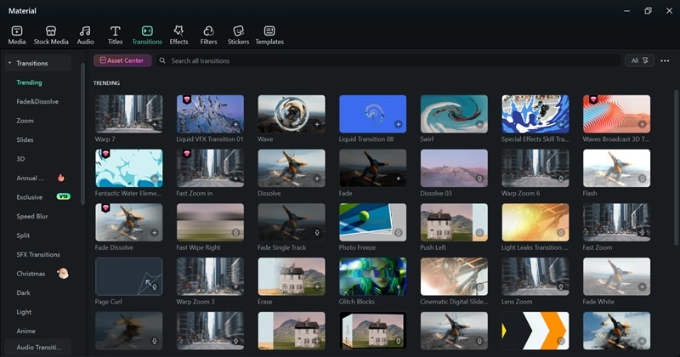Click the download icon on Dissolve 03
This screenshot has width=680, height=357.
479,178
